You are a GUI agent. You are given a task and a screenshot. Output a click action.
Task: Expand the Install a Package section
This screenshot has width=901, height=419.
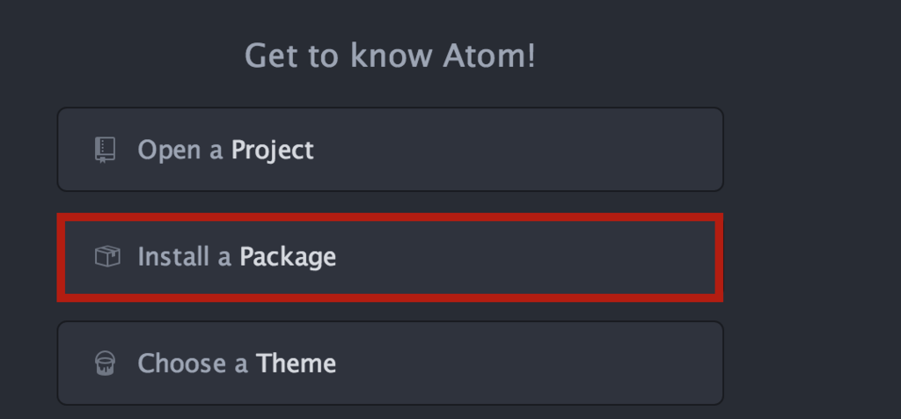390,257
